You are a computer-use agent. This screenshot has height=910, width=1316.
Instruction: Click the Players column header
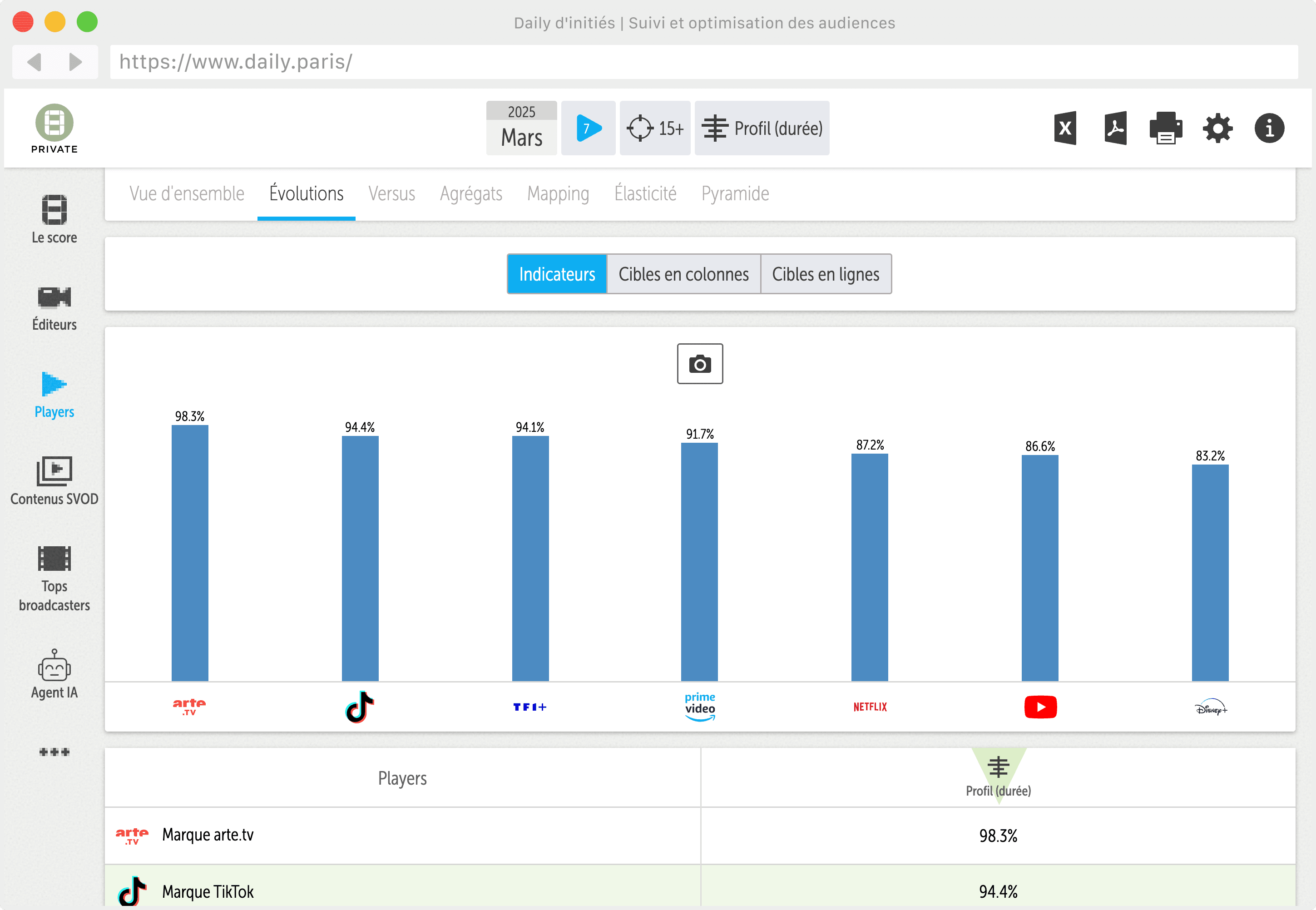click(402, 778)
